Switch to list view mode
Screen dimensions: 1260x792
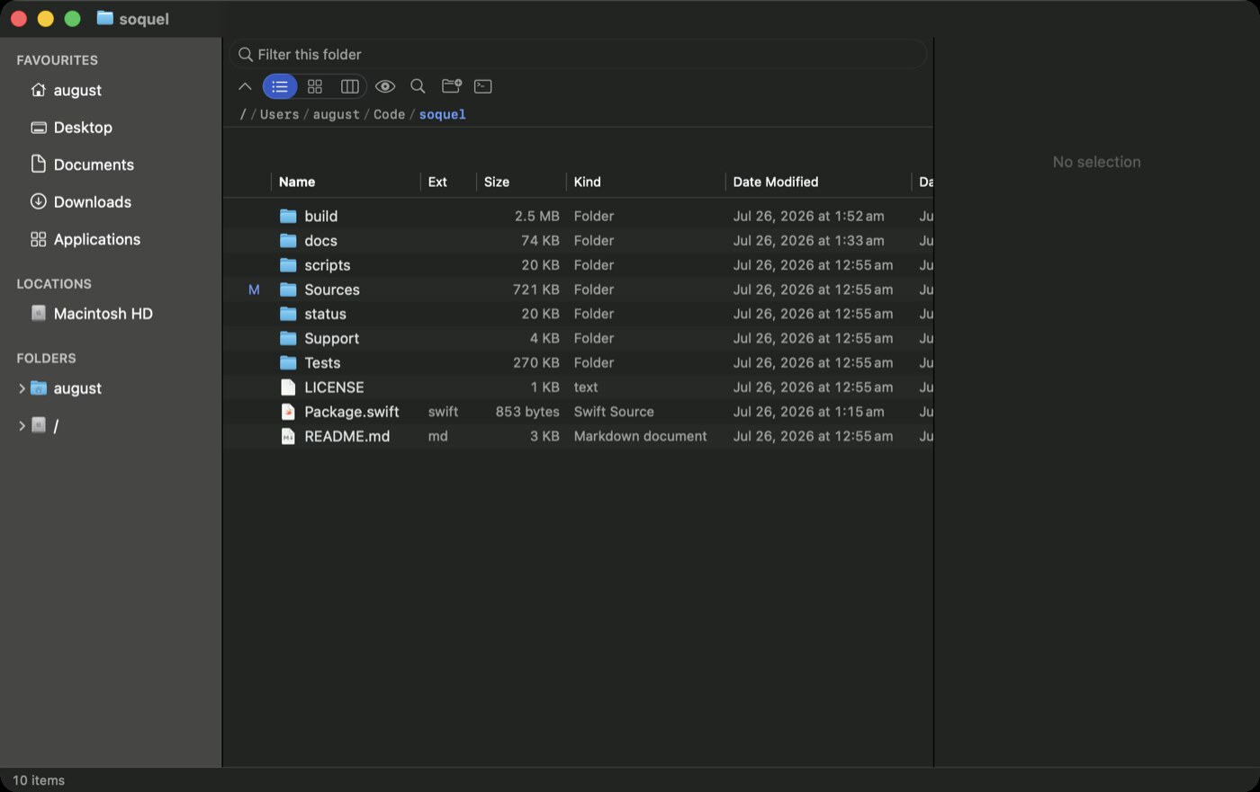pos(280,86)
